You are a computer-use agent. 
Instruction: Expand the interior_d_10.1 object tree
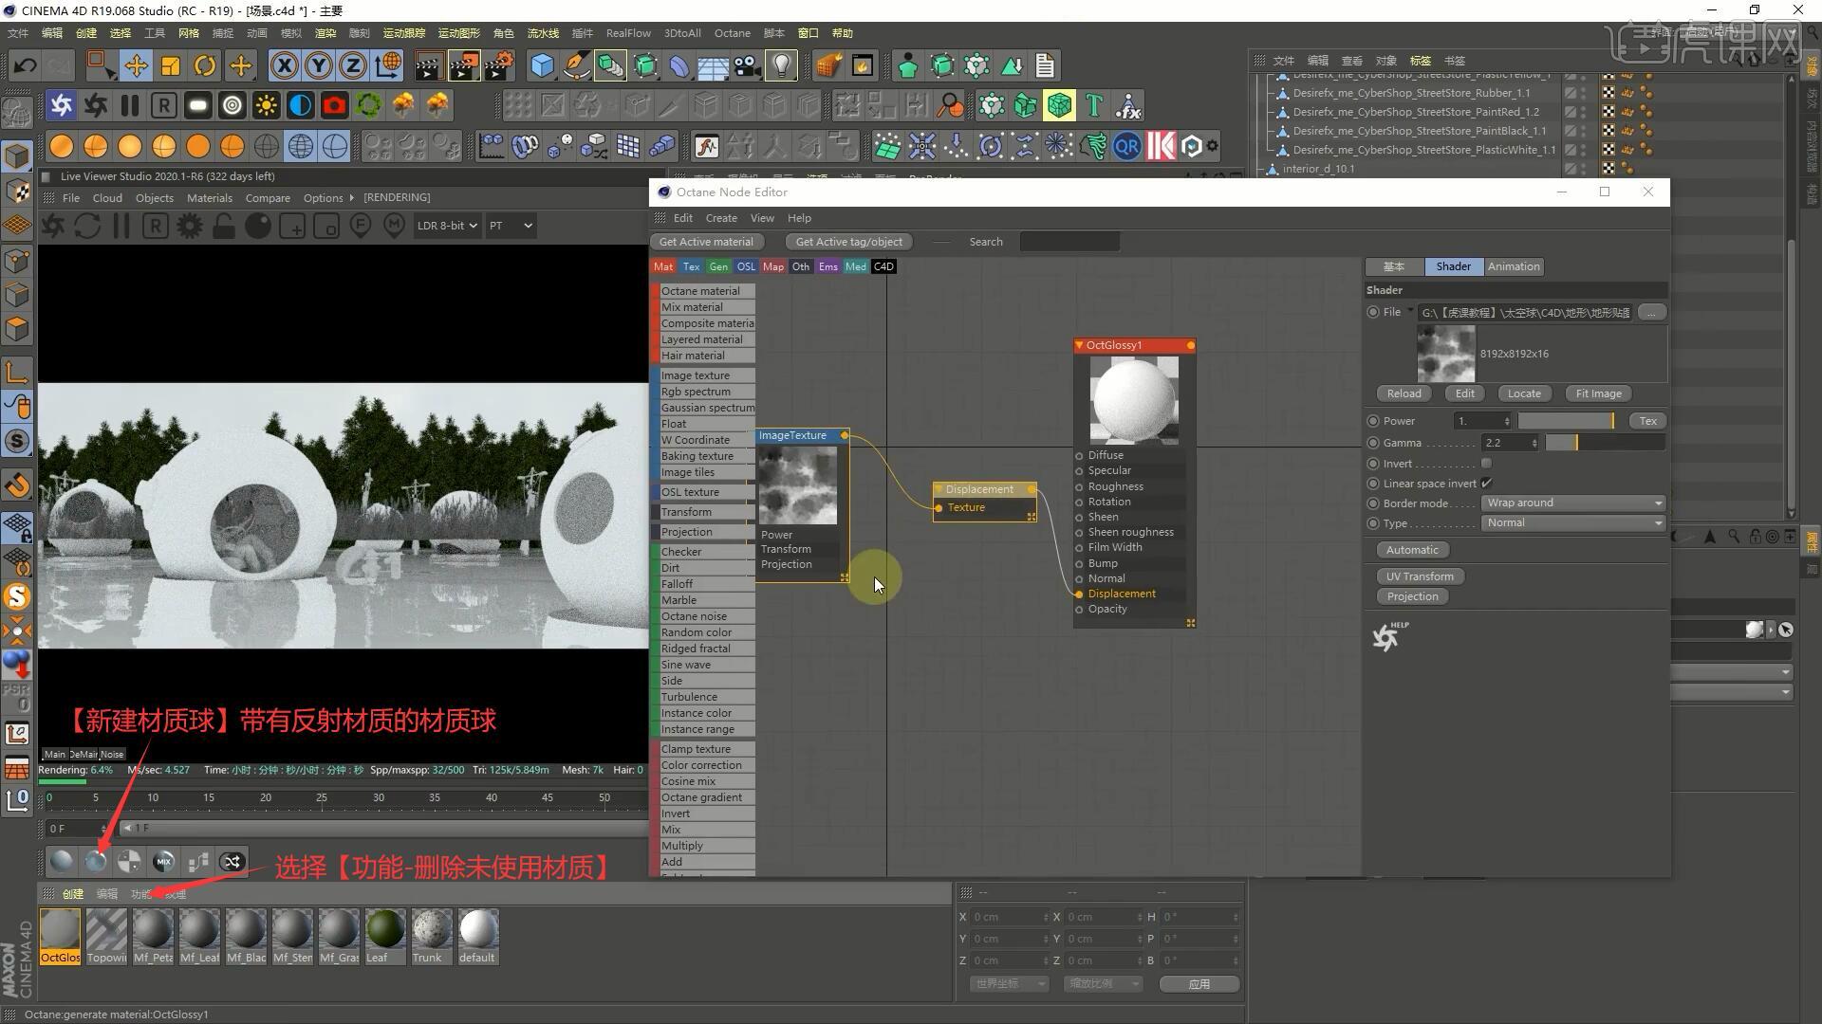point(1259,169)
